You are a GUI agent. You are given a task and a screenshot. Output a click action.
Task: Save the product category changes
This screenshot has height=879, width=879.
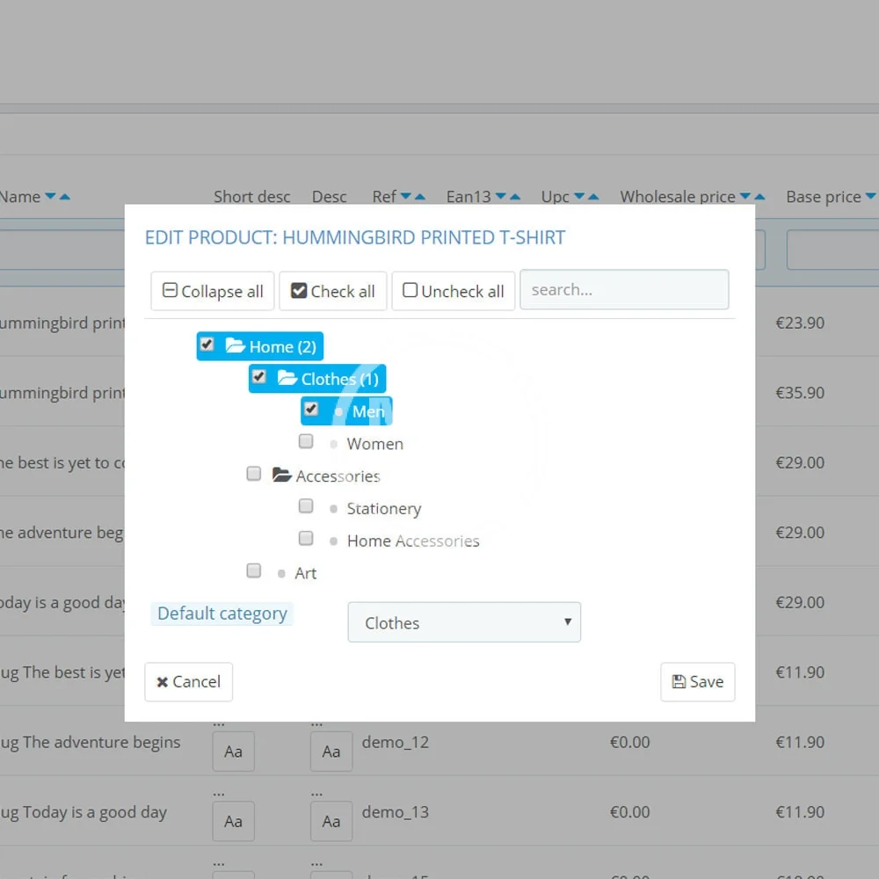(697, 682)
